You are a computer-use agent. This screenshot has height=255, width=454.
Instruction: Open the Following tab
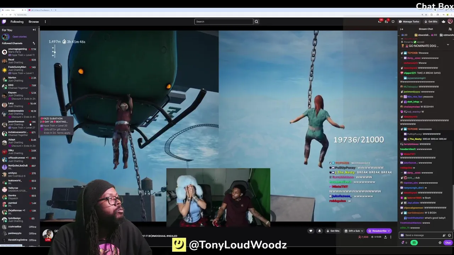pyautogui.click(x=17, y=22)
